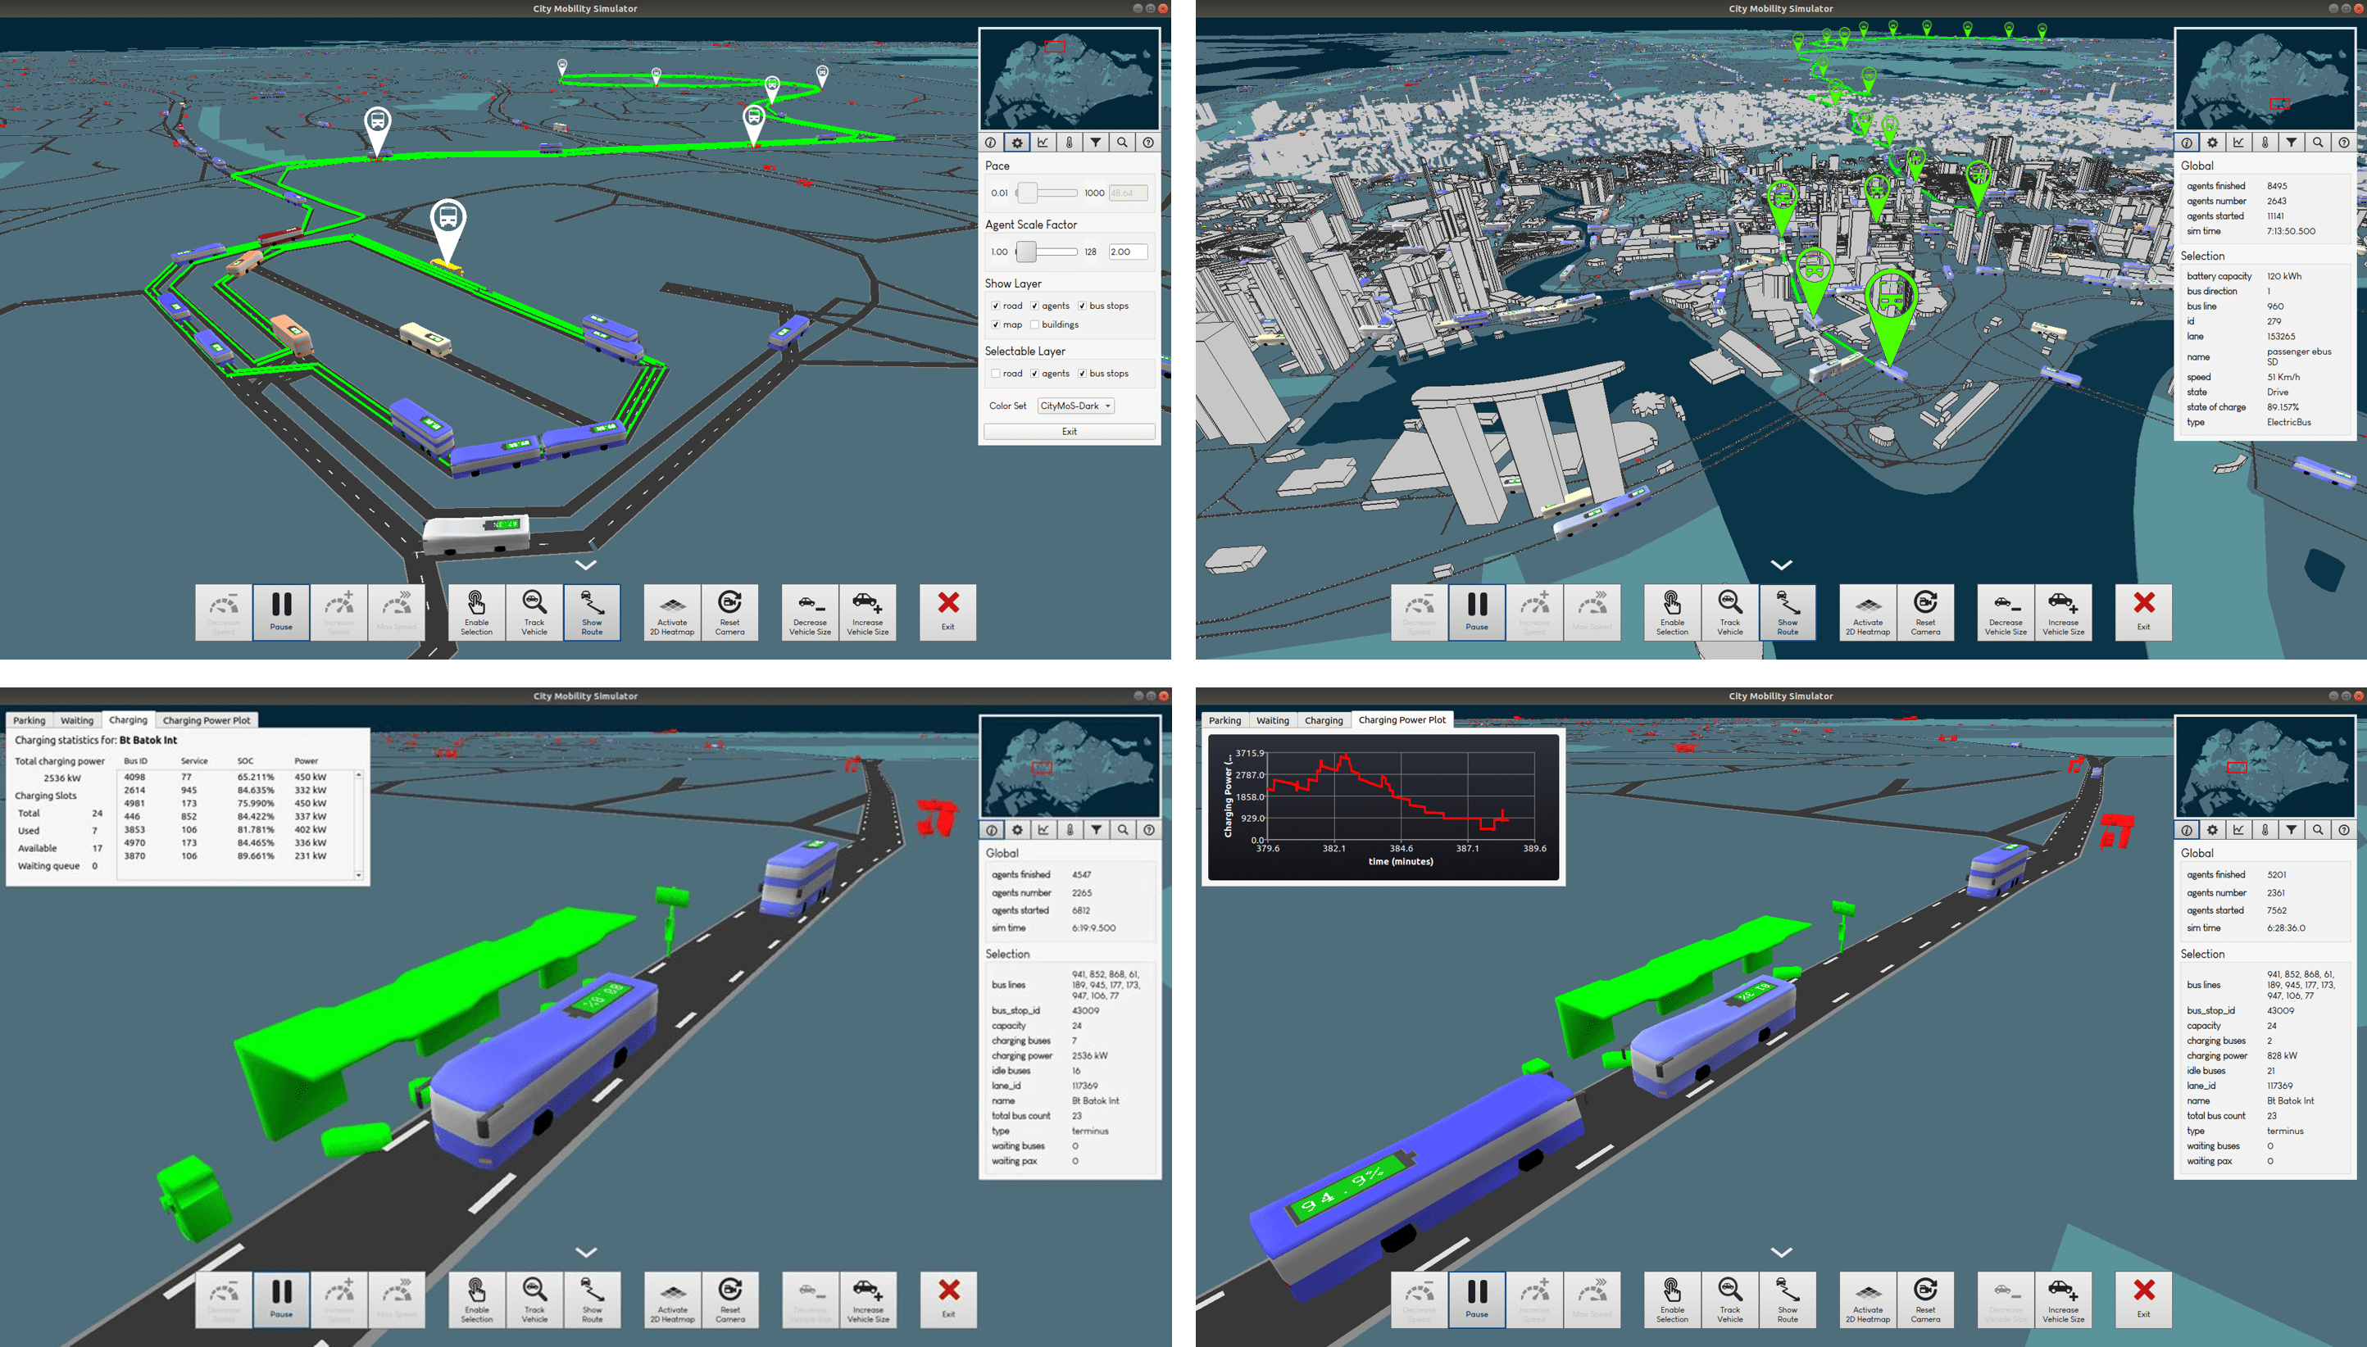Click the Reset Camera icon
The width and height of the screenshot is (2367, 1347).
(731, 612)
